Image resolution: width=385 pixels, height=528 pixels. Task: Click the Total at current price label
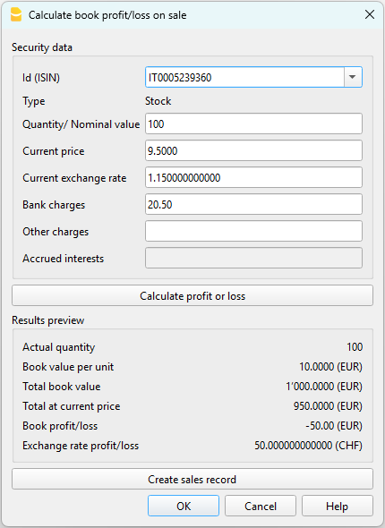(x=72, y=406)
